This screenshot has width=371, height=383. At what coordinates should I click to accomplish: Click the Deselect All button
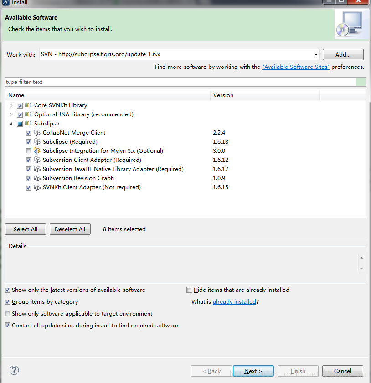[x=70, y=229]
